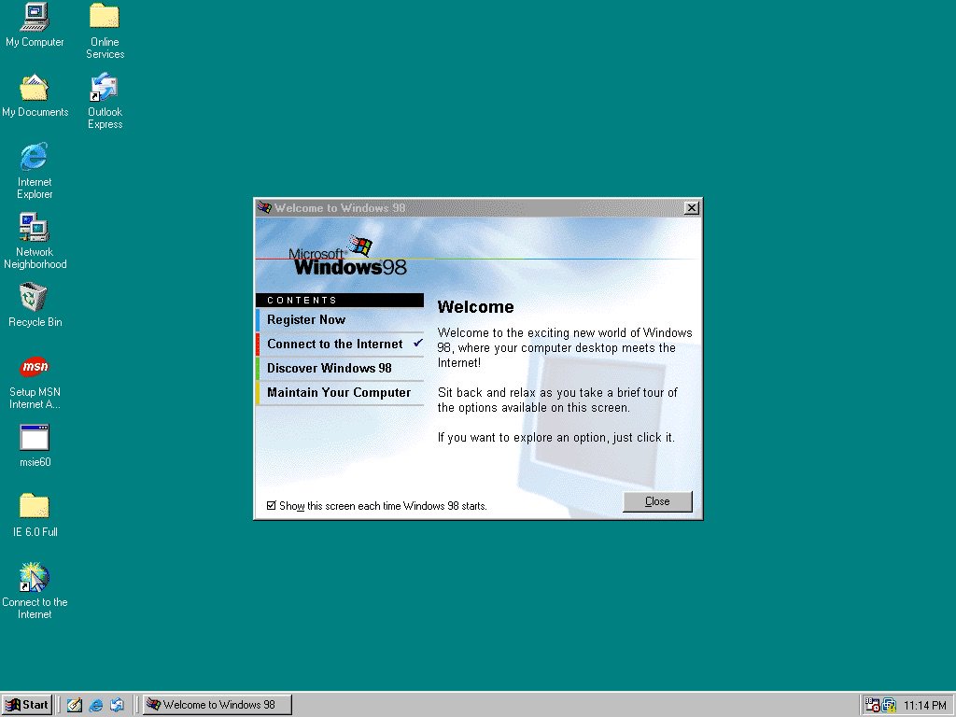
Task: Launch Internet Explorer from the desktop
Action: 34,161
